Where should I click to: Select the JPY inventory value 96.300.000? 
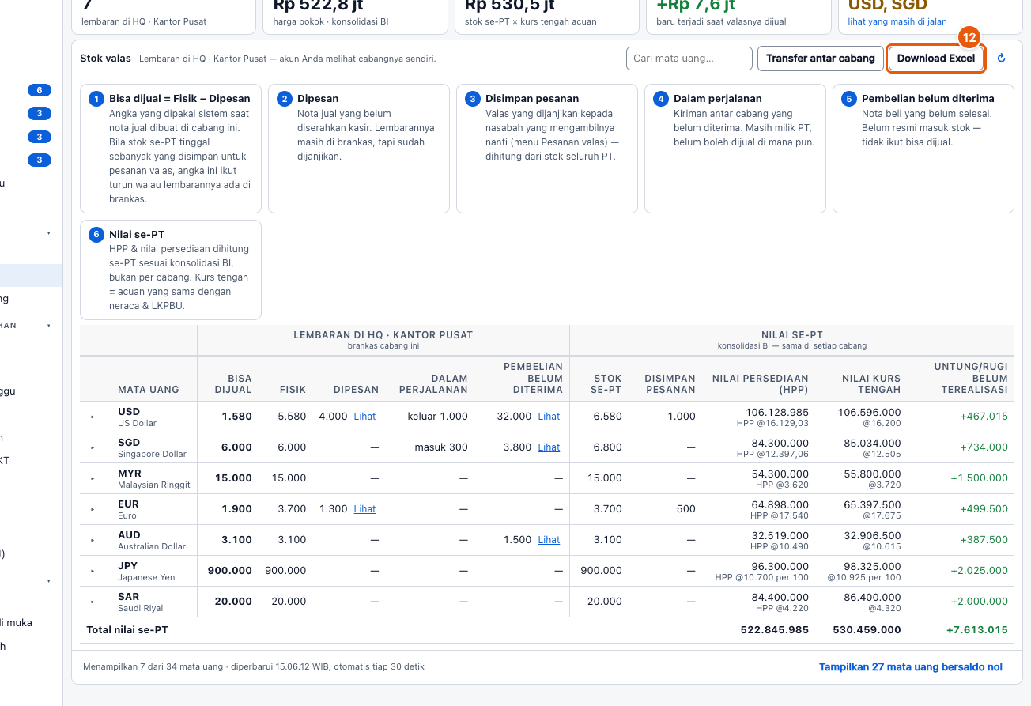tap(779, 566)
